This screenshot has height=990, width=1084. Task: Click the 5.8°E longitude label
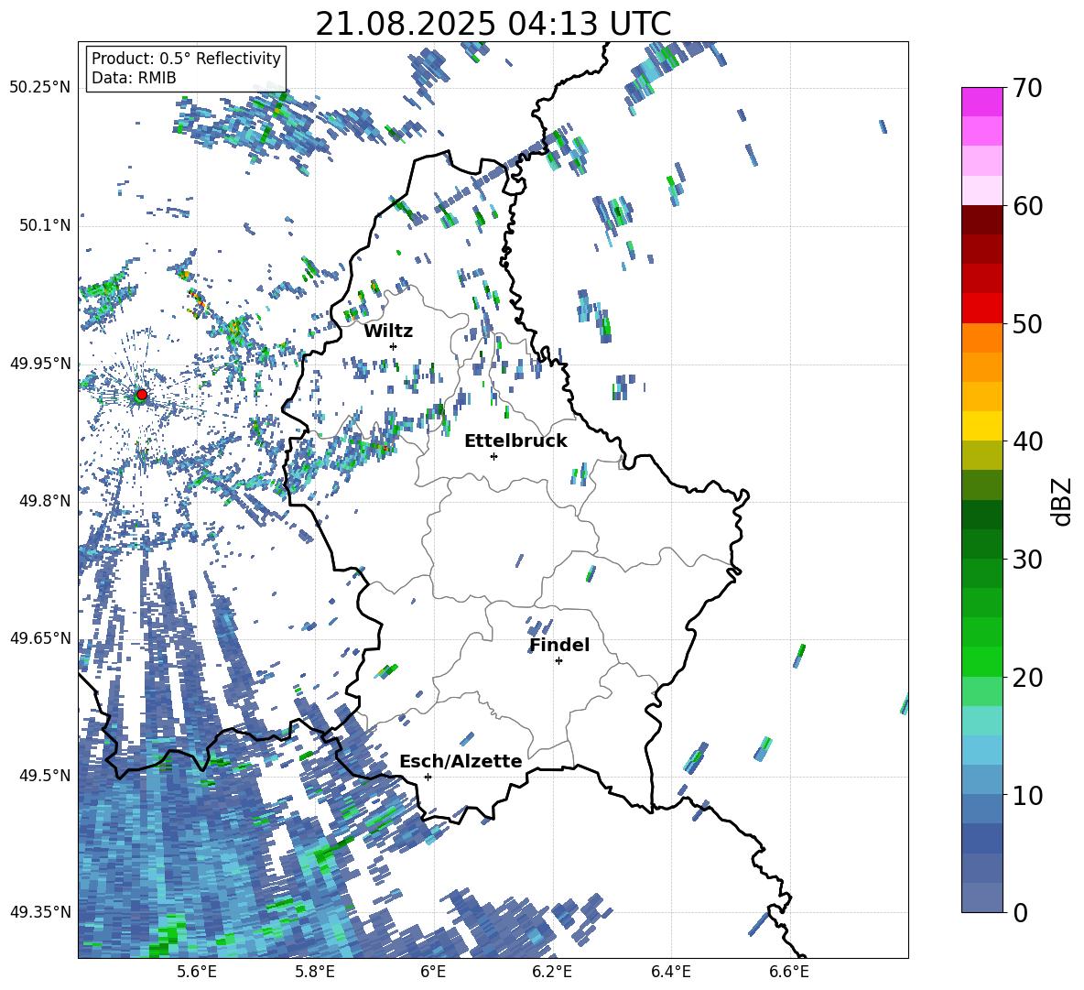315,972
